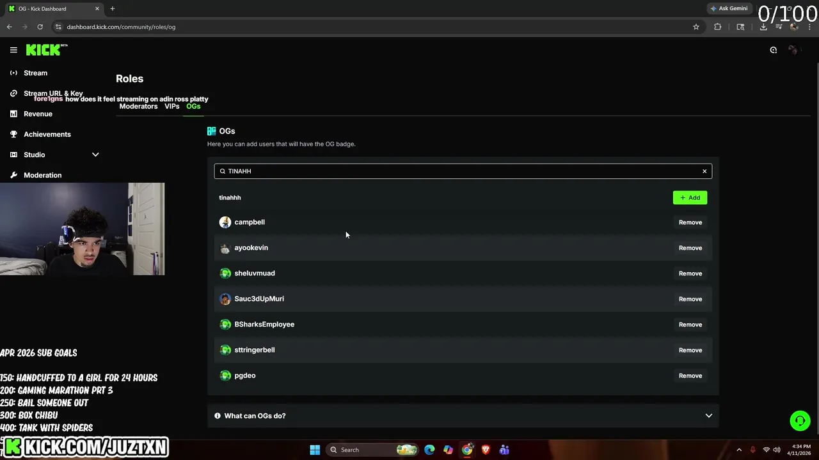Click username BSharksEmployee
This screenshot has width=819, height=460.
[x=264, y=325]
